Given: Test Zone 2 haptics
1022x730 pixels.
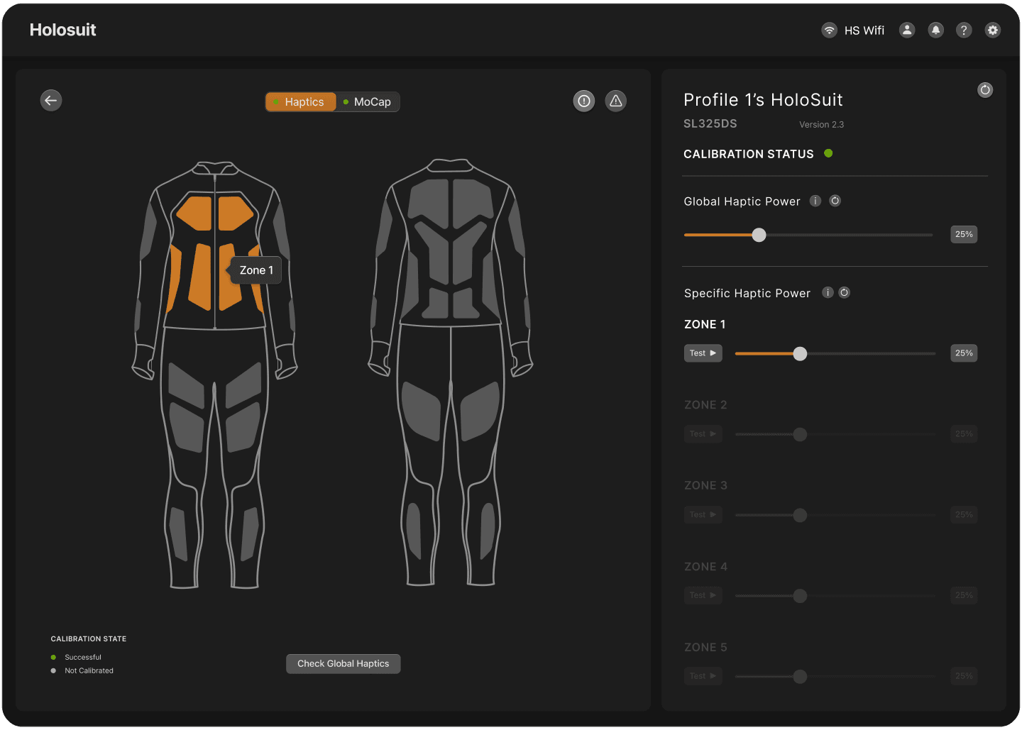Looking at the screenshot, I should 703,434.
